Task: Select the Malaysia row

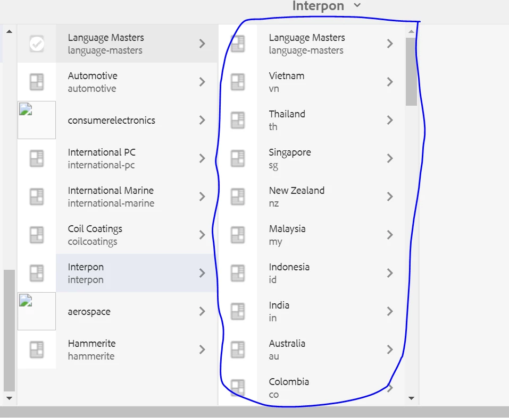Action: click(x=312, y=235)
